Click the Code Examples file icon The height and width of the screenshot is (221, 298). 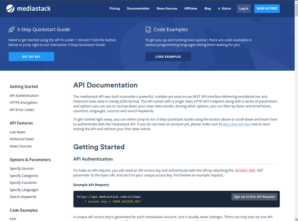[x=148, y=30]
